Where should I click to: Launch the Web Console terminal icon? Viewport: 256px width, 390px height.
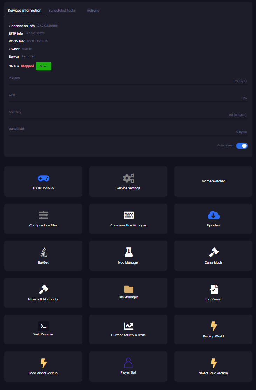[43, 326]
